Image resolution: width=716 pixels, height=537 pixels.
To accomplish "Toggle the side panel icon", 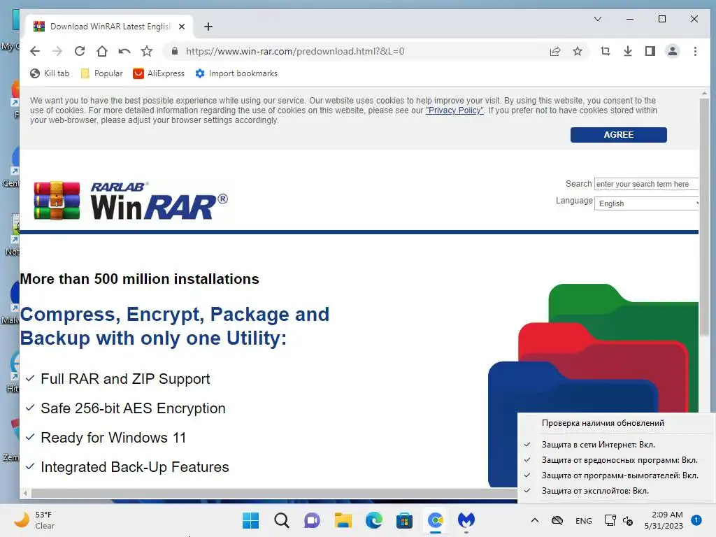I will pos(650,51).
